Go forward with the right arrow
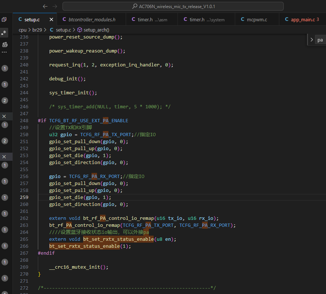 click(x=55, y=7)
